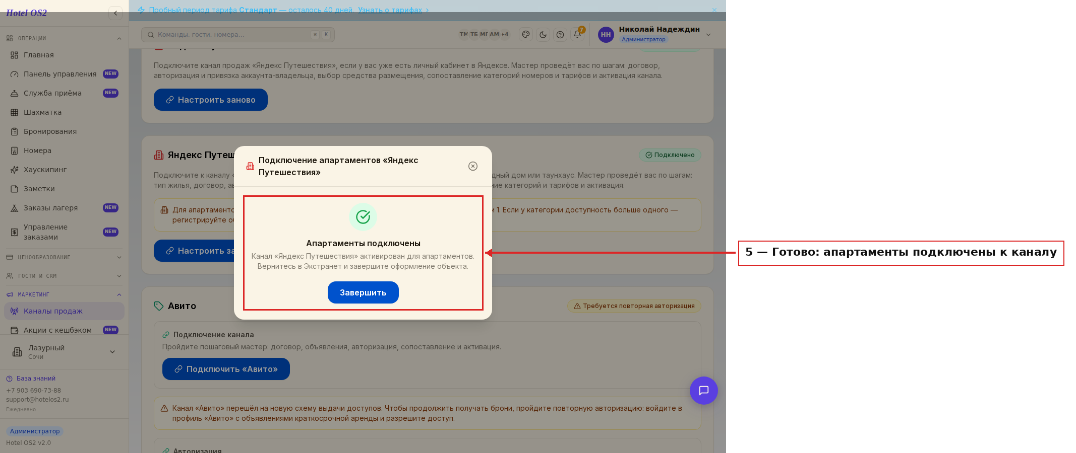Viewport: 1076px width, 453px height.
Task: Open the theme palette icon
Action: pyautogui.click(x=526, y=35)
